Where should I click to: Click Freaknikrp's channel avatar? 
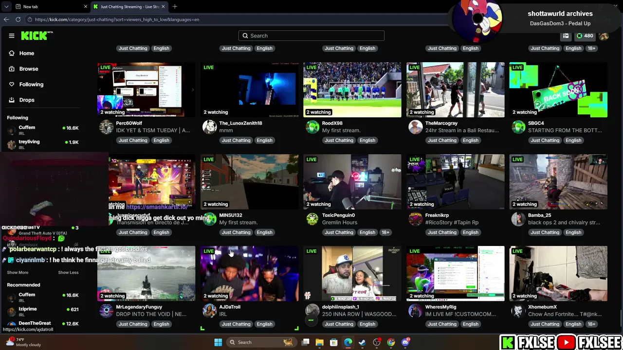click(415, 219)
